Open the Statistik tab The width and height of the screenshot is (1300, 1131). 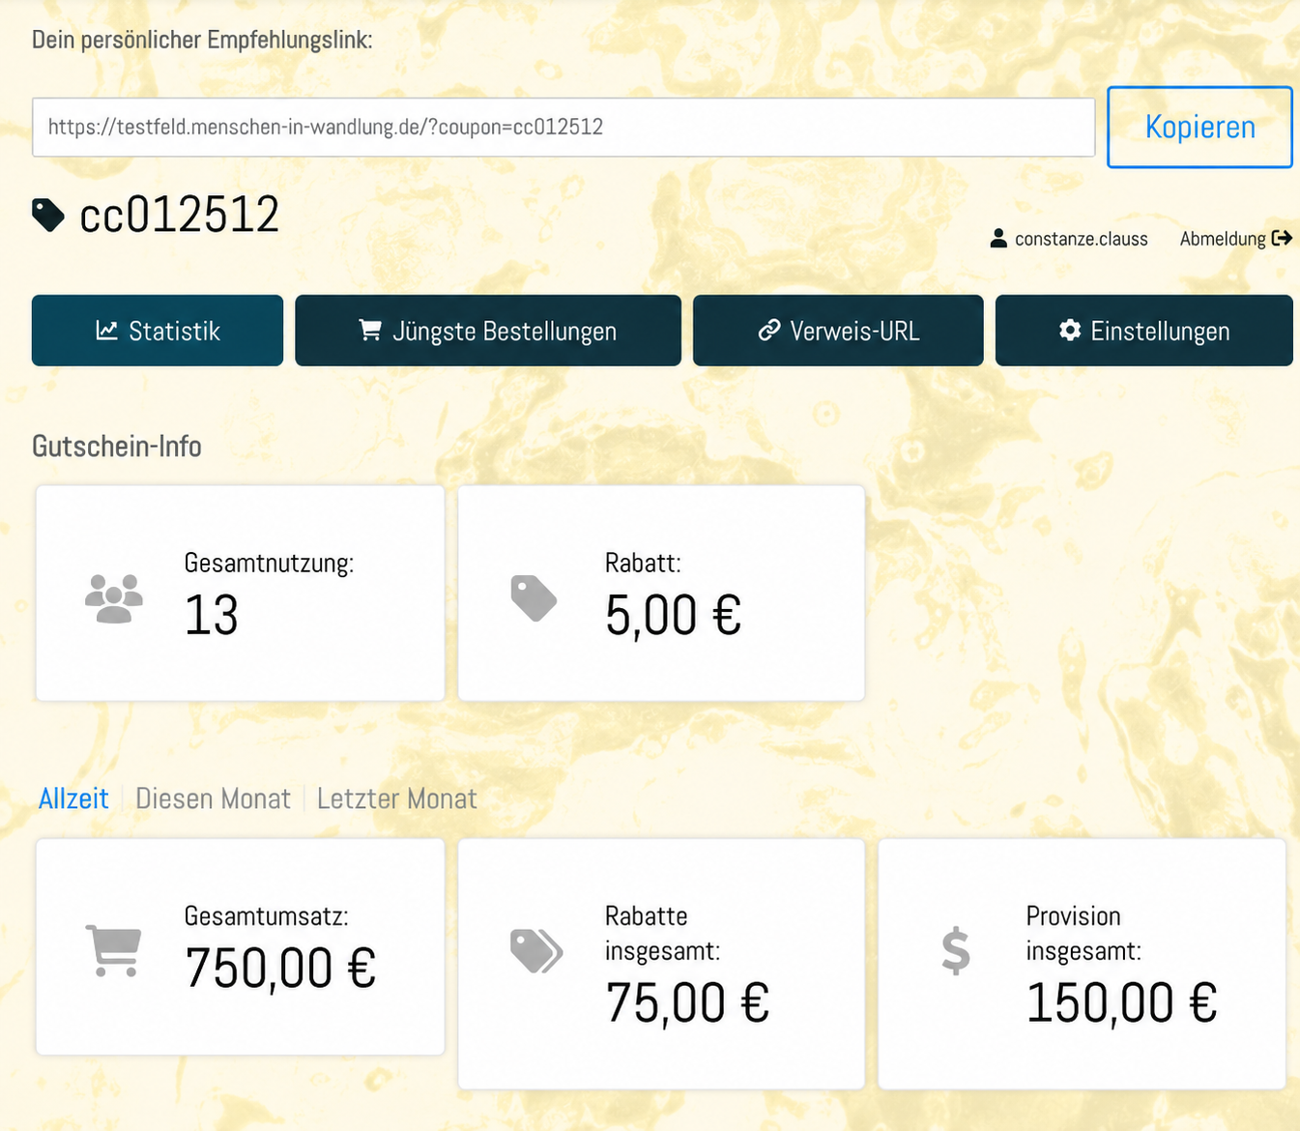pos(158,331)
